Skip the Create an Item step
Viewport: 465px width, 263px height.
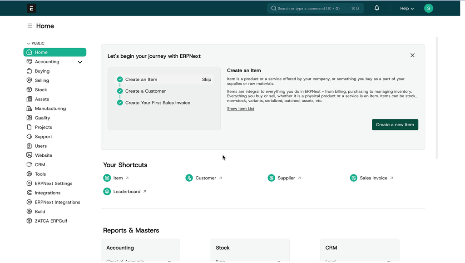coord(207,79)
